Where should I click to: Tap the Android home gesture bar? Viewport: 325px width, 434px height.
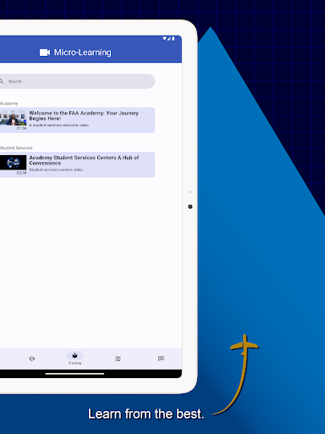click(74, 374)
